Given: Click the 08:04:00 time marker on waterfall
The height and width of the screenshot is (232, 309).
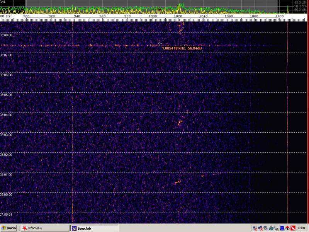Looking at the screenshot, I should [x=6, y=115].
